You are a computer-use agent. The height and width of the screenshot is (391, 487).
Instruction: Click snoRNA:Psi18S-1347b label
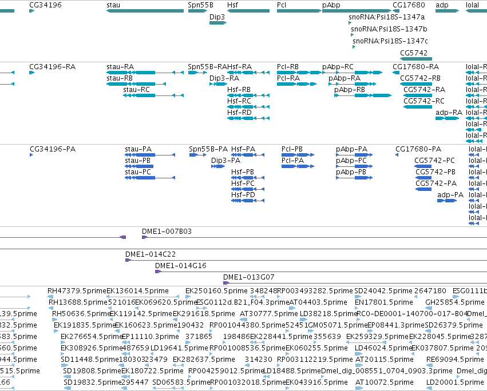pos(389,29)
